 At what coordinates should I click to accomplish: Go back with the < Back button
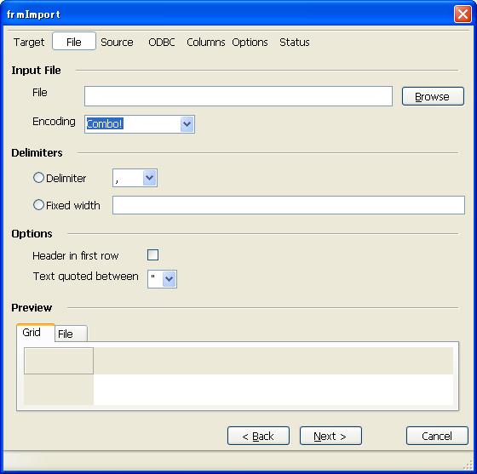pos(258,436)
